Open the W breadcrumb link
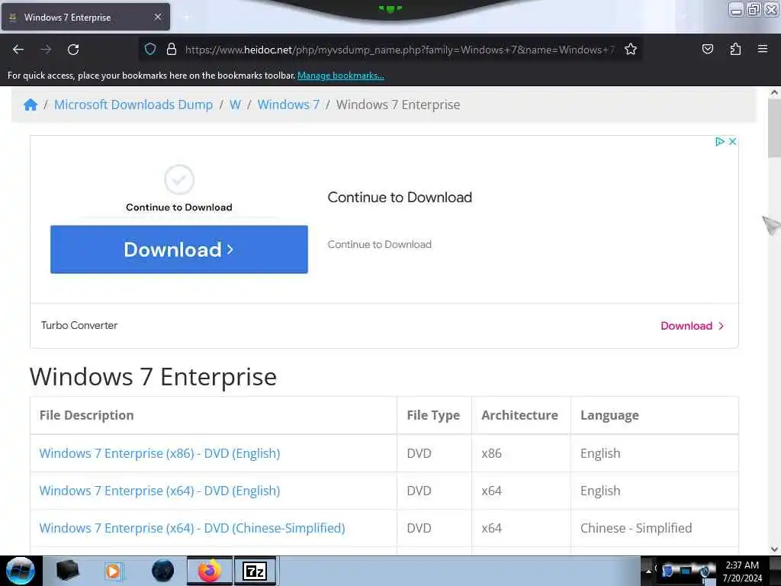Viewport: 781px width, 586px height. 235,105
